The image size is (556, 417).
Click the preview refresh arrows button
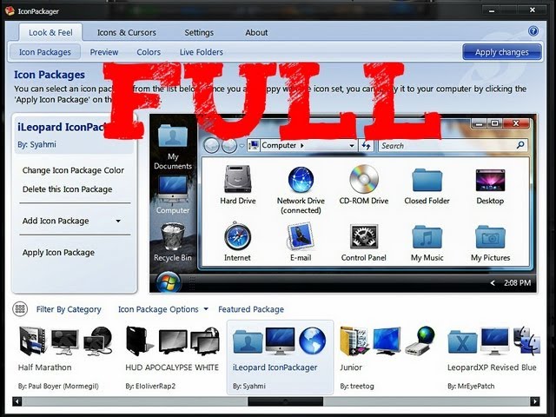click(366, 145)
